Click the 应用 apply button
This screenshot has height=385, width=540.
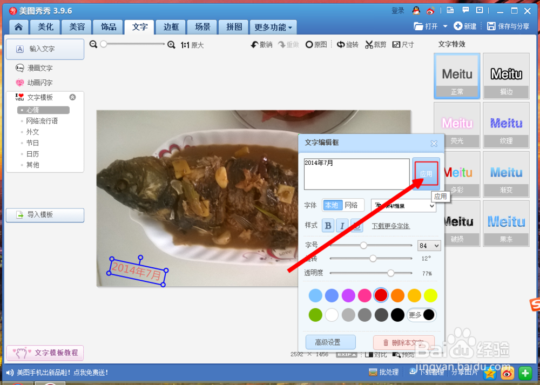click(x=426, y=174)
